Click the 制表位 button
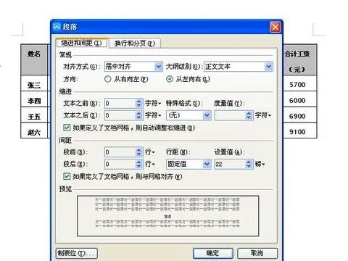The height and width of the screenshot is (261, 348). [77, 253]
